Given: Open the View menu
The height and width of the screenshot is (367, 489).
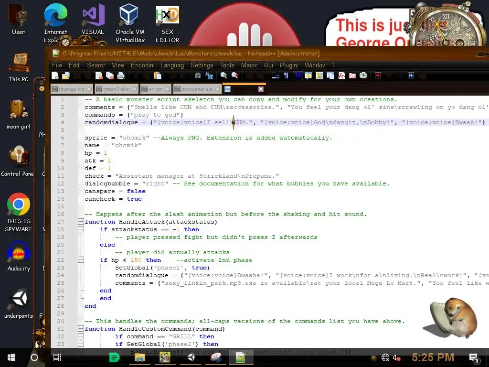Looking at the screenshot, I should coord(118,65).
